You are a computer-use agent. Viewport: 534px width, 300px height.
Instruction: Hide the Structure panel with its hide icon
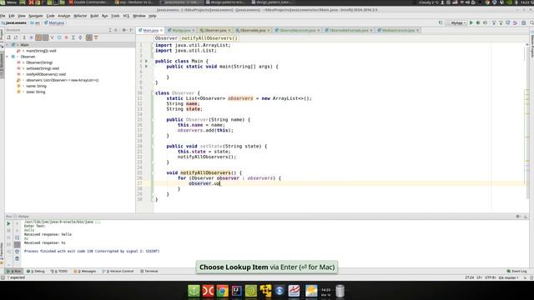pos(131,30)
